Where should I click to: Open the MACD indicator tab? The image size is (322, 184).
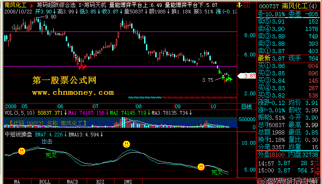tap(72, 182)
